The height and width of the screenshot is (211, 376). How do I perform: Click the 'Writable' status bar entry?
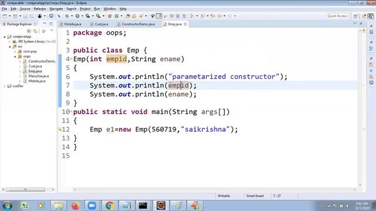224,196
